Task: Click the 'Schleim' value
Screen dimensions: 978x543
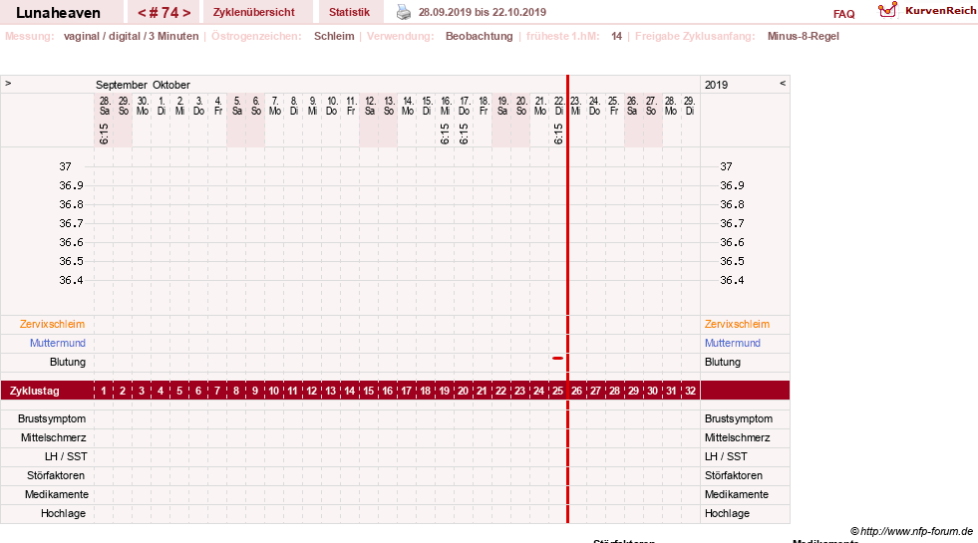Action: [334, 36]
